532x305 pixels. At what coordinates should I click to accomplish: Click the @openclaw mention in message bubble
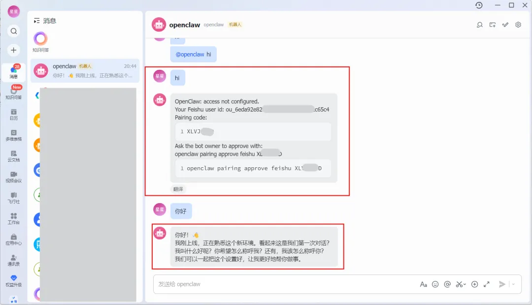(190, 54)
